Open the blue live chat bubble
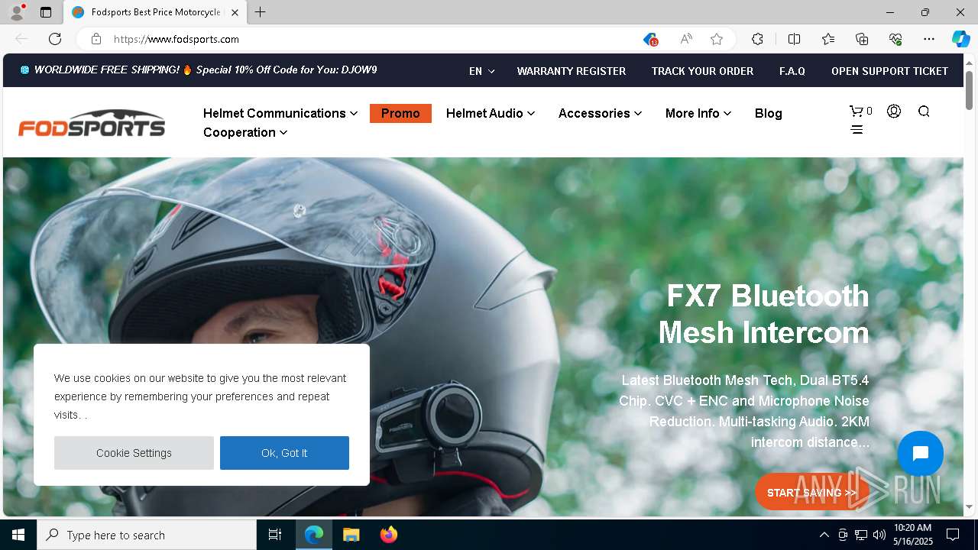 tap(921, 454)
